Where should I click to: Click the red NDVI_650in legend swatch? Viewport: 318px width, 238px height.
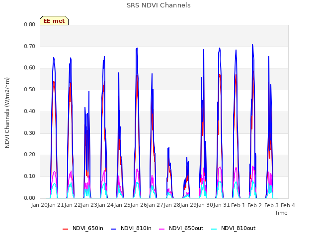click(x=65, y=229)
